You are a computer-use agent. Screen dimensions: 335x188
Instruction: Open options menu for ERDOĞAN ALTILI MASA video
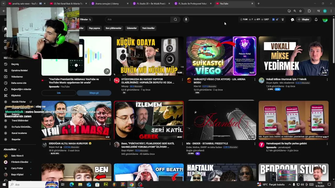110,144
